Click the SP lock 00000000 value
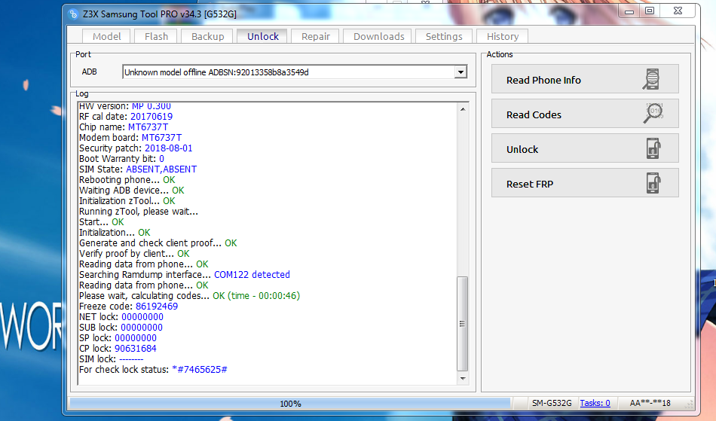Viewport: 716px width, 421px height. click(135, 337)
